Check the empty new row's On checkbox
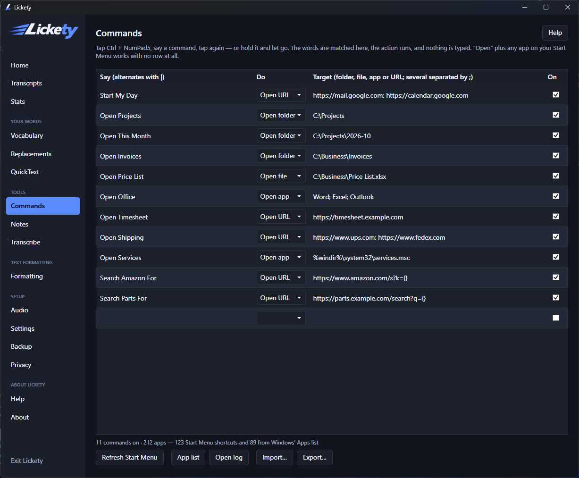The image size is (579, 478). click(x=556, y=318)
